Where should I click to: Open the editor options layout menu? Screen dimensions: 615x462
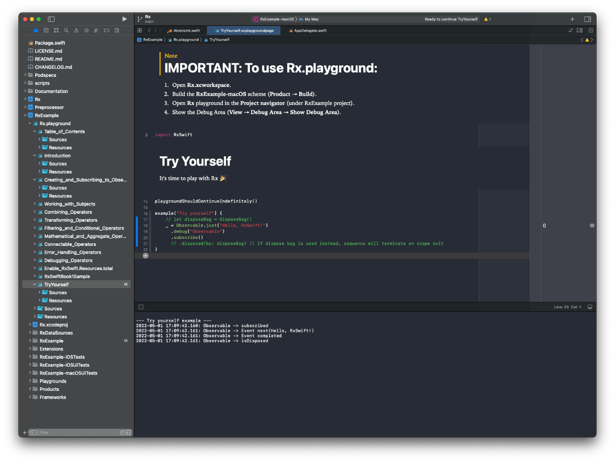click(x=579, y=30)
